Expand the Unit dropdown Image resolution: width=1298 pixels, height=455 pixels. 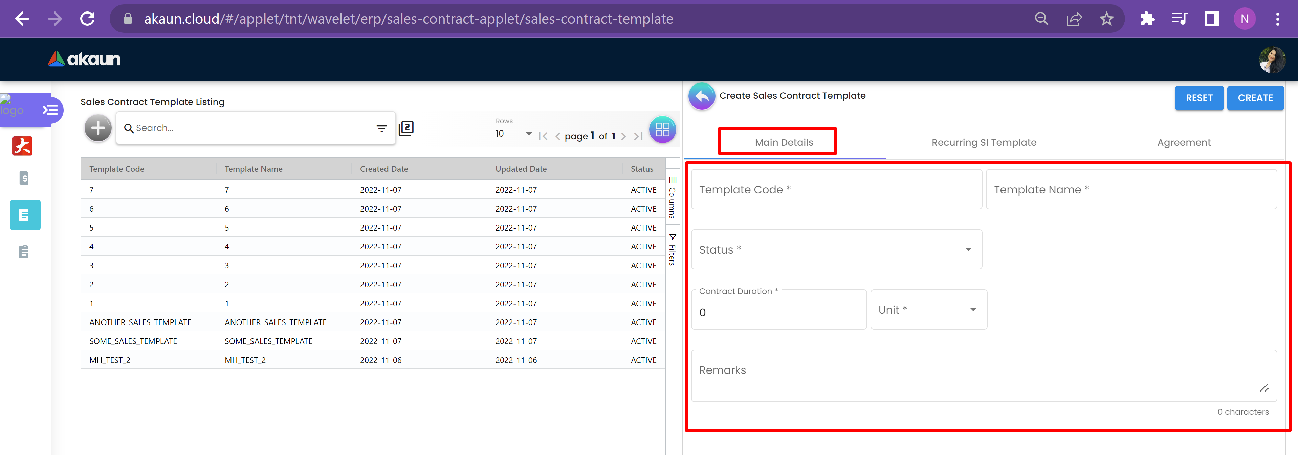point(928,310)
